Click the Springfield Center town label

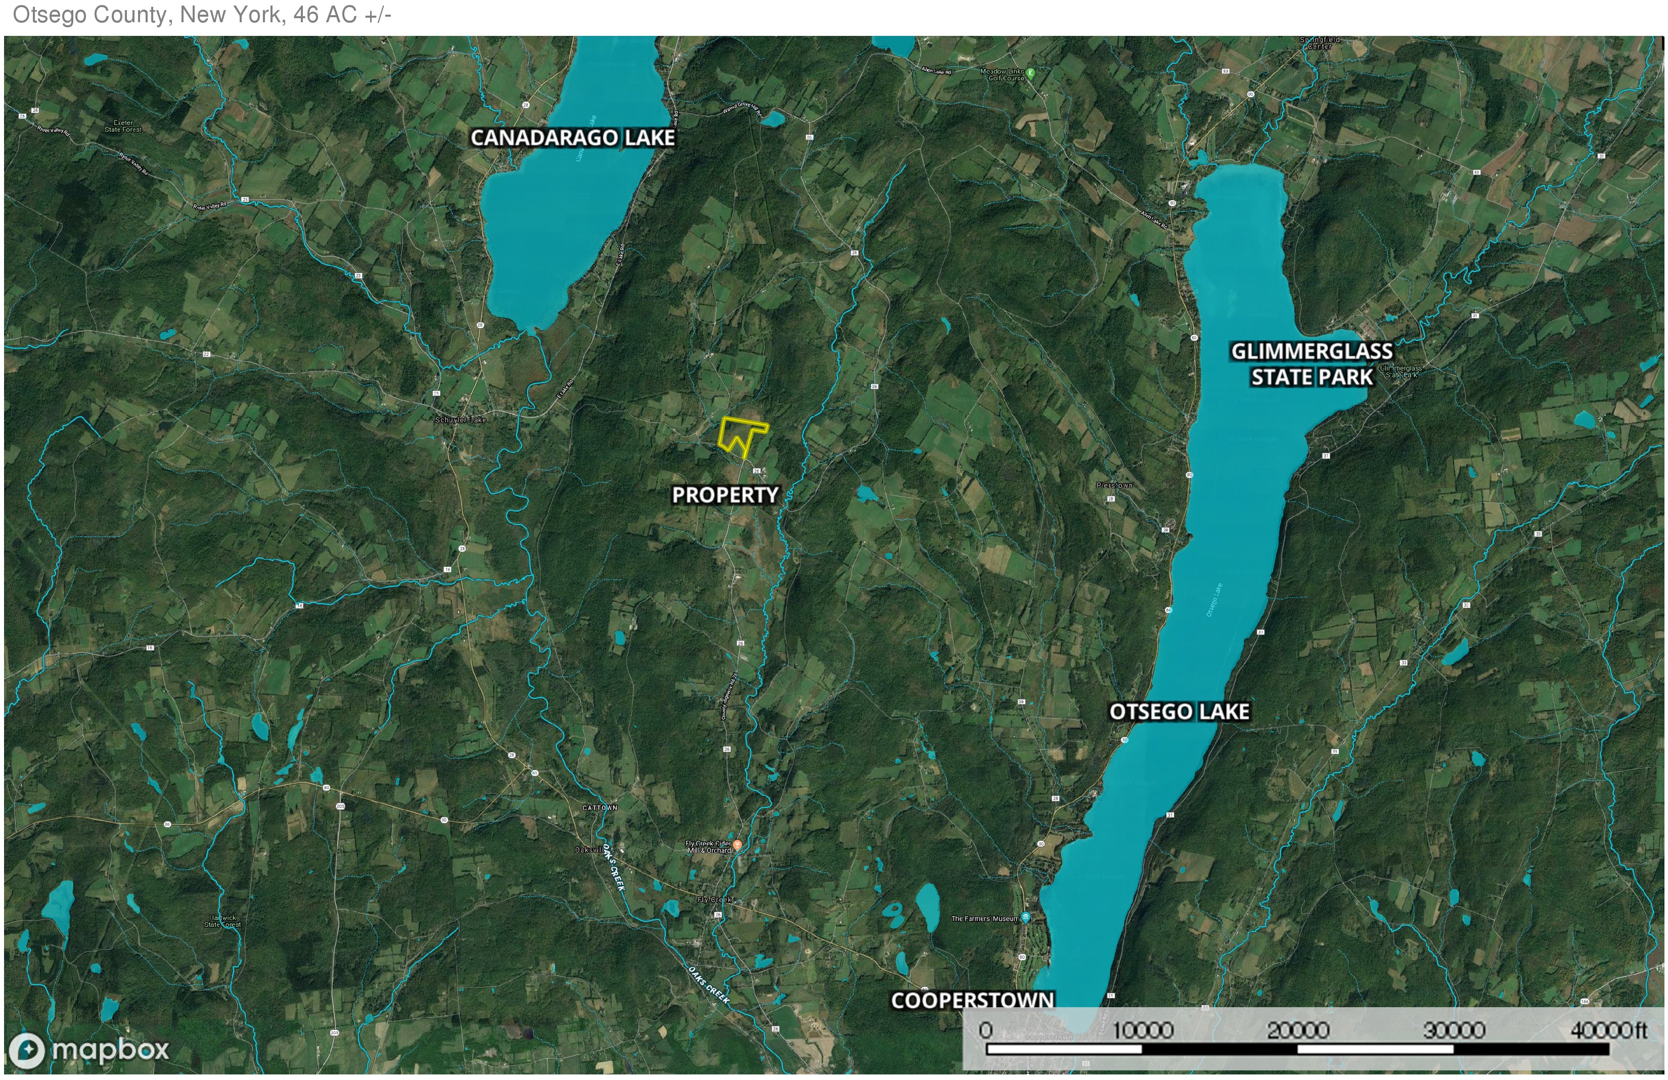point(1320,43)
